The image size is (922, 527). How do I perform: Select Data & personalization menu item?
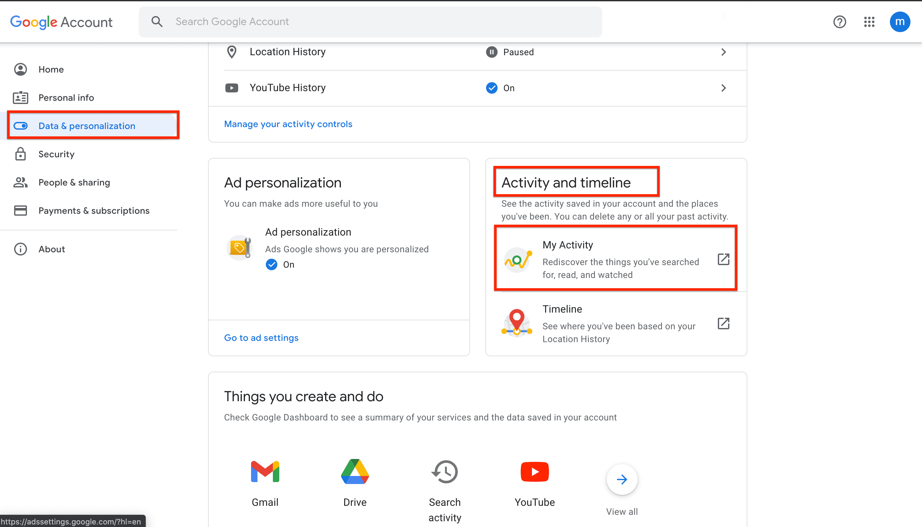click(x=87, y=125)
